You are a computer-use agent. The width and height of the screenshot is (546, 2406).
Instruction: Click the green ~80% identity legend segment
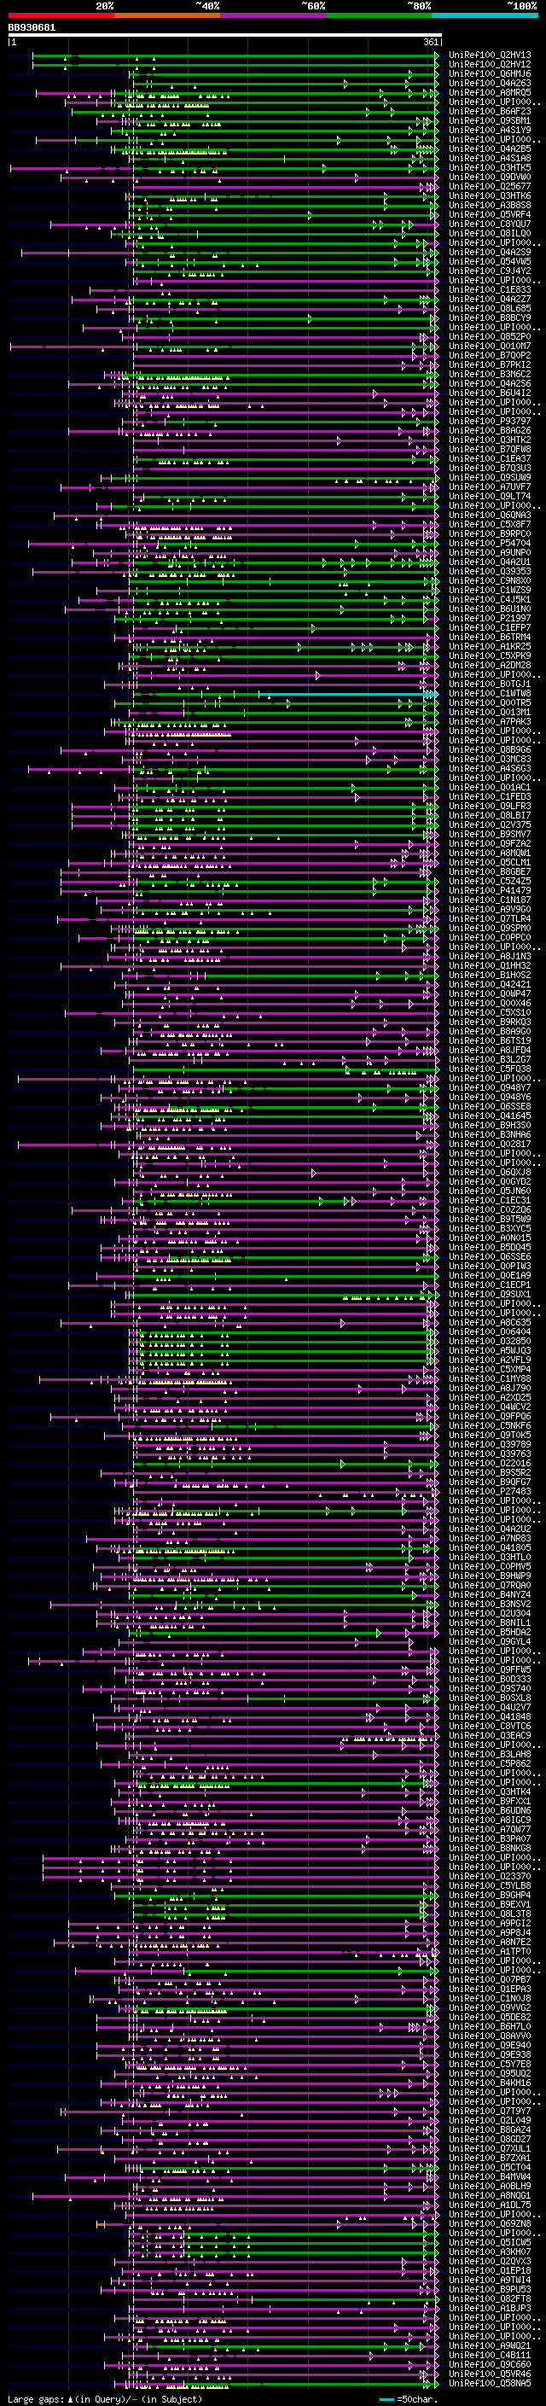[x=379, y=15]
